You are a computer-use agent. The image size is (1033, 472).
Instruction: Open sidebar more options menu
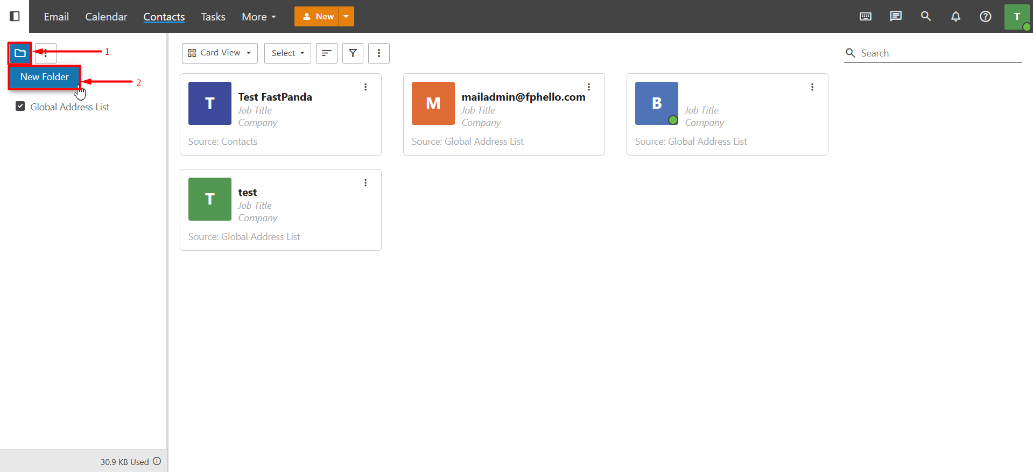tap(46, 53)
